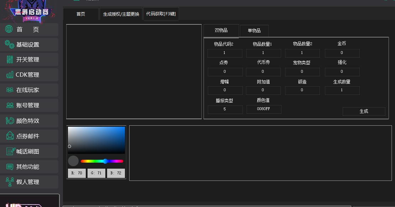395x207 pixels.
Task: Focus the 金币 input field
Action: 342,53
